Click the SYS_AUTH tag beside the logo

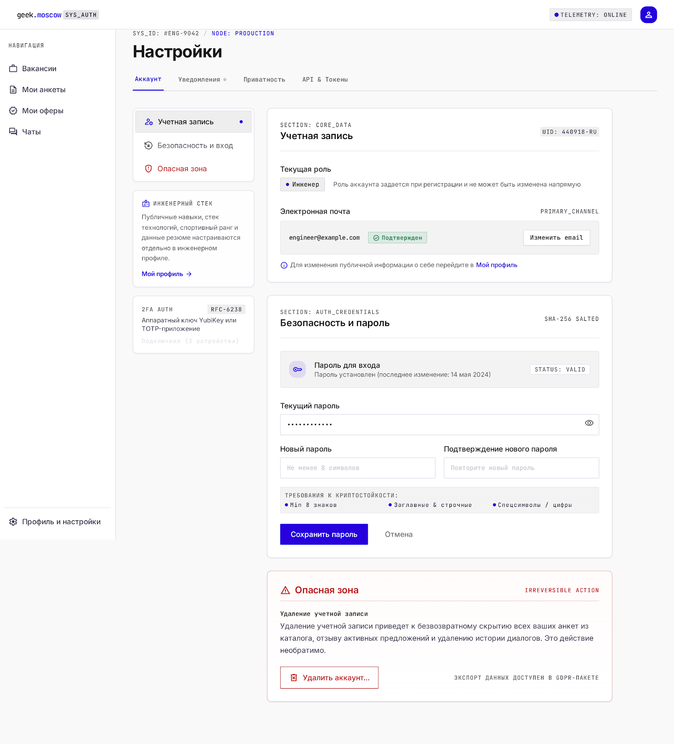[x=81, y=15]
